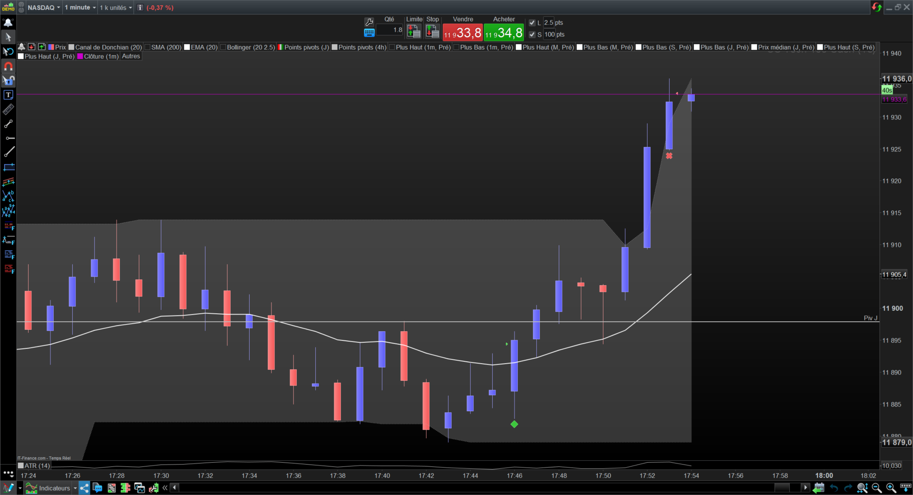Image resolution: width=913 pixels, height=495 pixels.
Task: Open the NASDAQ instrument dropdown
Action: tap(44, 8)
